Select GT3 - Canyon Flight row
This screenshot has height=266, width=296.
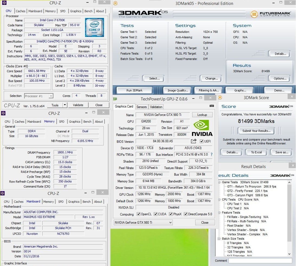pyautogui.click(x=247, y=195)
